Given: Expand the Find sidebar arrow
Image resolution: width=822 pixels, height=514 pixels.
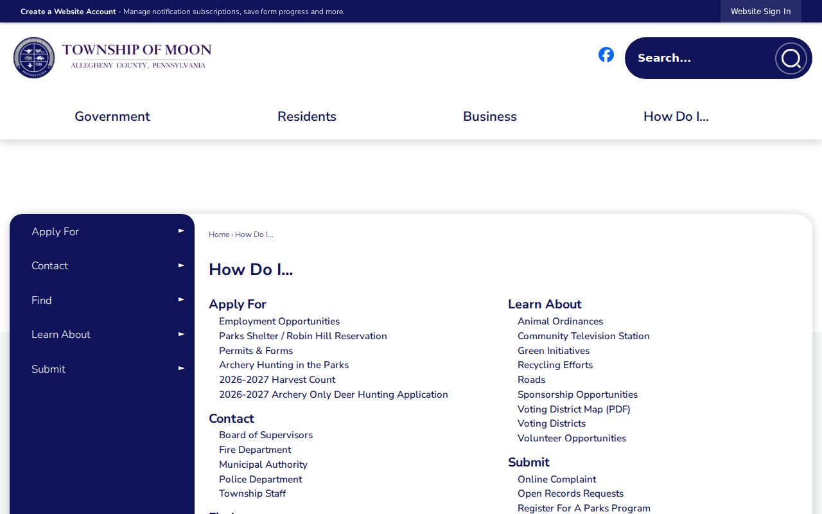Looking at the screenshot, I should click(181, 299).
